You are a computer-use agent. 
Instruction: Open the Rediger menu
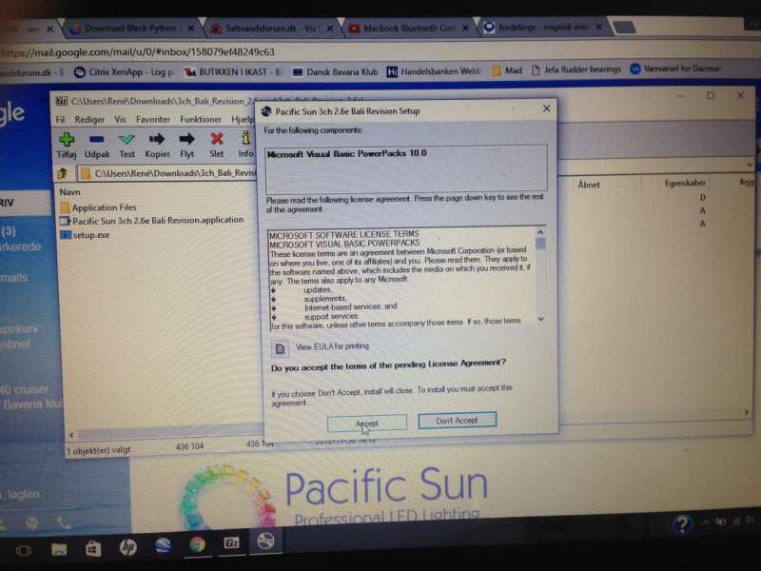89,120
